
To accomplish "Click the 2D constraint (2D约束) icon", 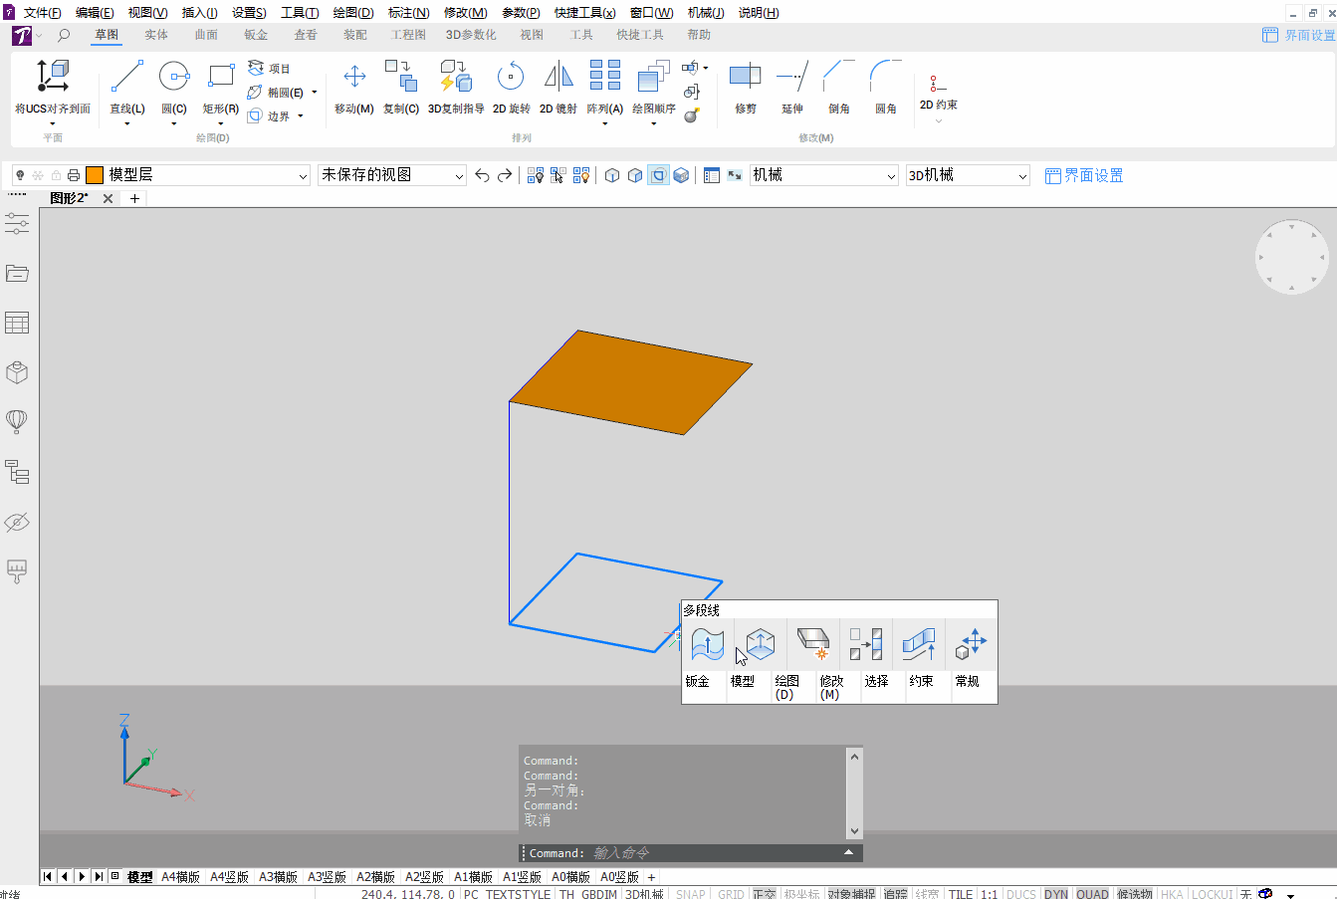I will (x=938, y=83).
